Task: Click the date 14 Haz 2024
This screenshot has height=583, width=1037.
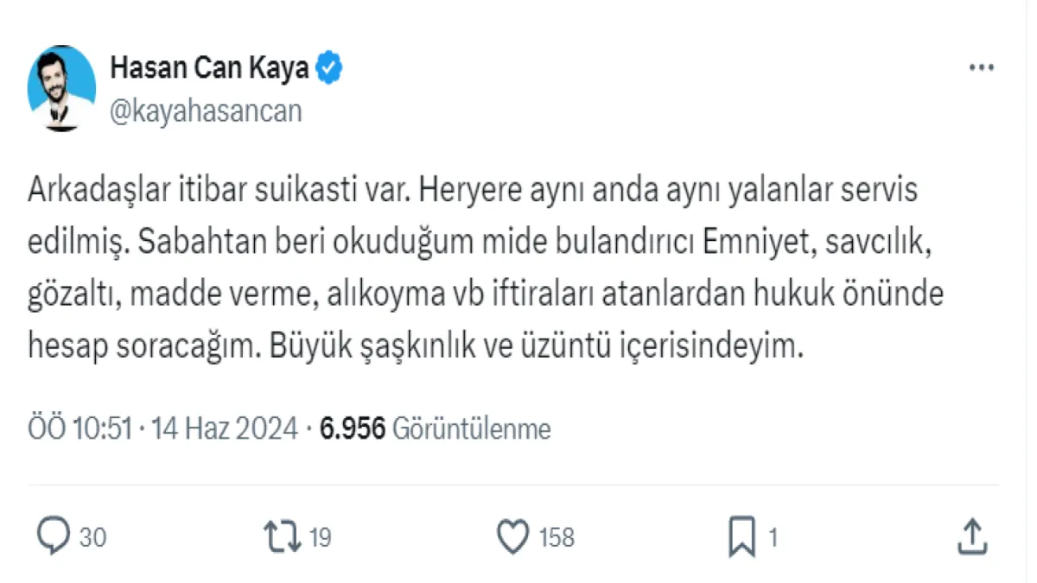Action: coord(225,428)
